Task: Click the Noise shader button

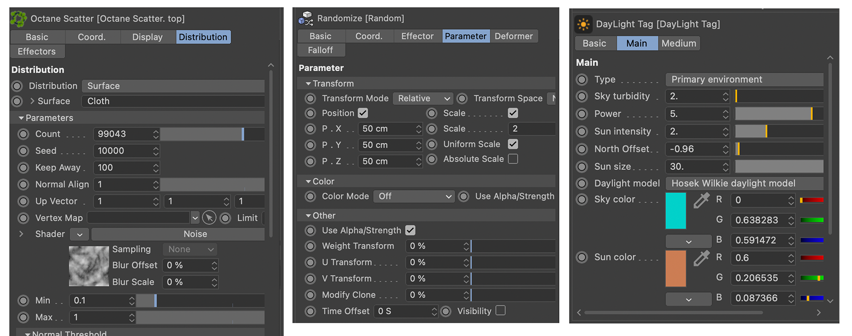Action: click(178, 234)
